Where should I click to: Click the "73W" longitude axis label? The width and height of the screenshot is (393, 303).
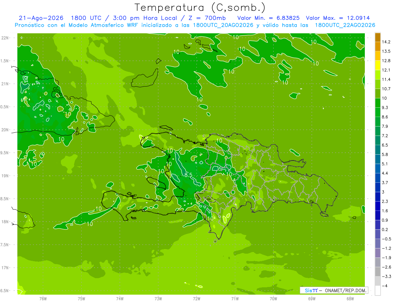[158, 299]
